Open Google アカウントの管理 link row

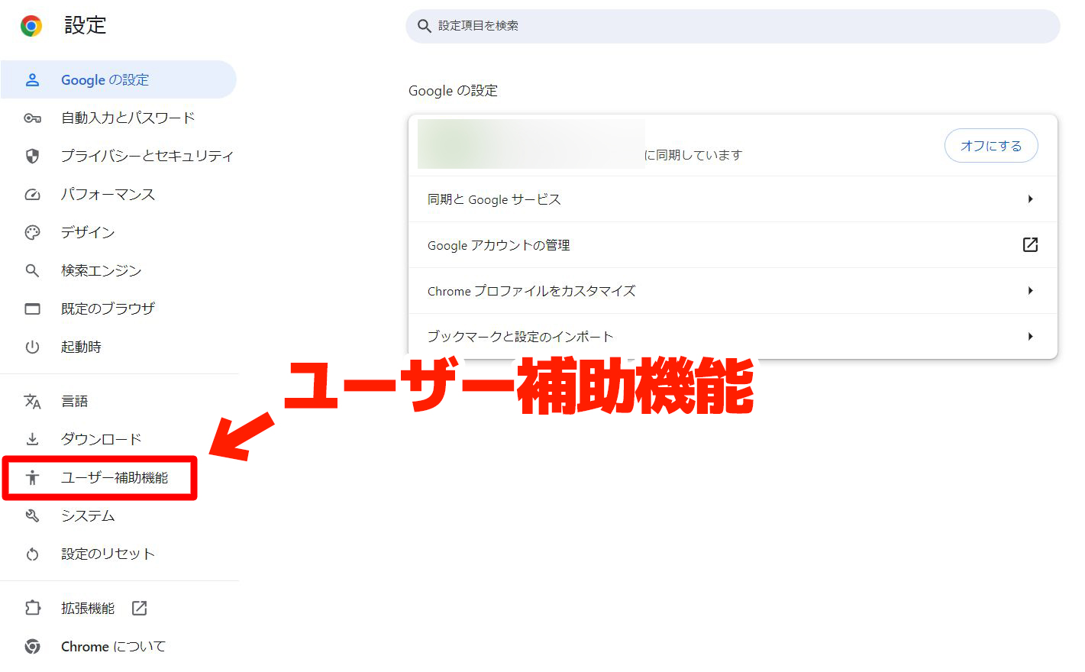pos(733,244)
